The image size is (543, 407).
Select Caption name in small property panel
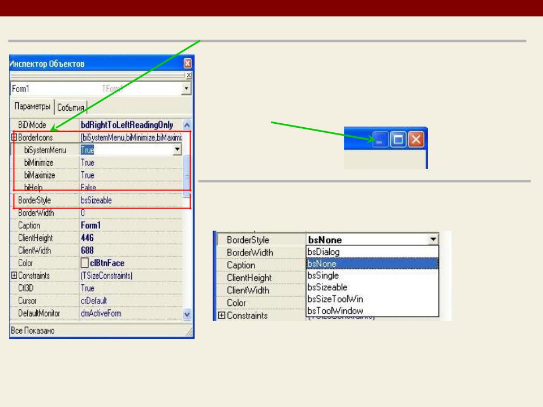[x=241, y=265]
